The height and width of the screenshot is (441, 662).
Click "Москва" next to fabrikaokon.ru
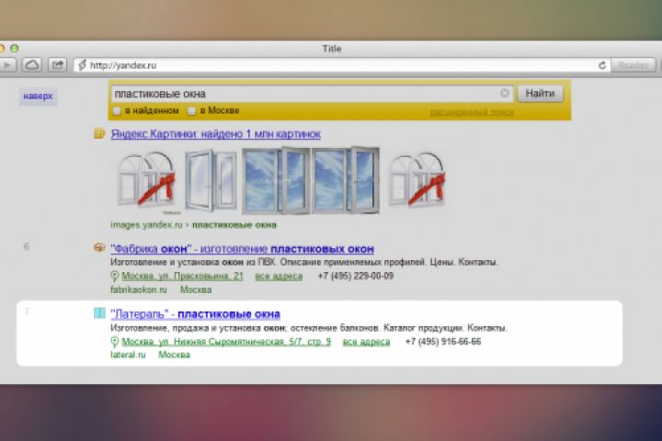click(196, 289)
